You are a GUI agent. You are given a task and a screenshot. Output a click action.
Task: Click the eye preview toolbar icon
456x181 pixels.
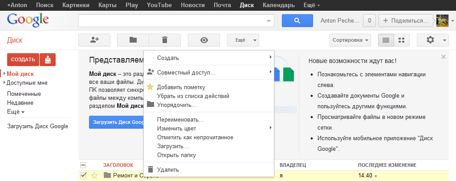pos(204,40)
